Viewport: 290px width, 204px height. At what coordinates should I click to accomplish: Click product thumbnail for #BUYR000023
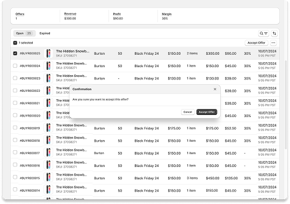click(48, 78)
